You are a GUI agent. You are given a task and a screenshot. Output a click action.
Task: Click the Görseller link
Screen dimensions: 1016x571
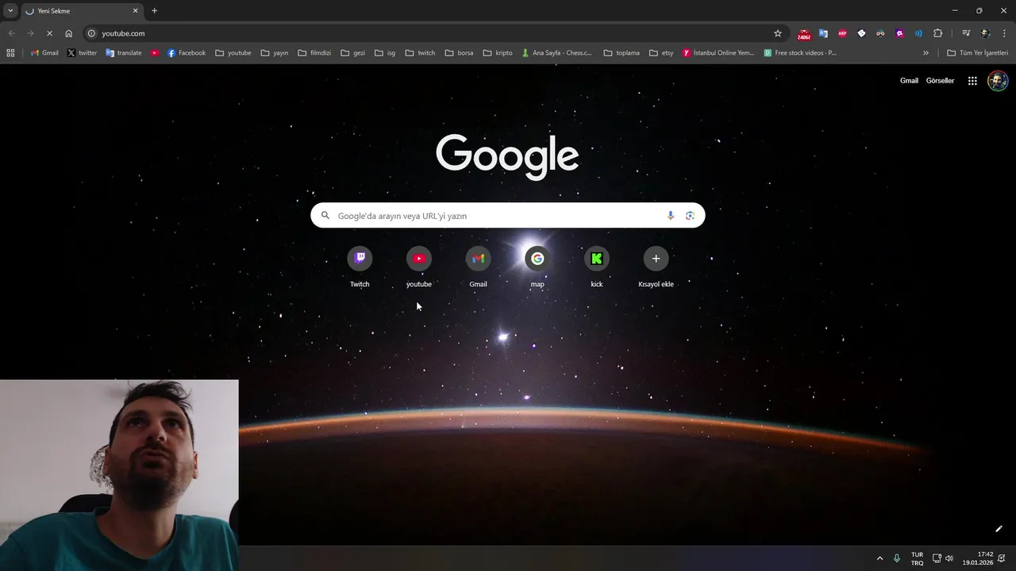pyautogui.click(x=940, y=81)
